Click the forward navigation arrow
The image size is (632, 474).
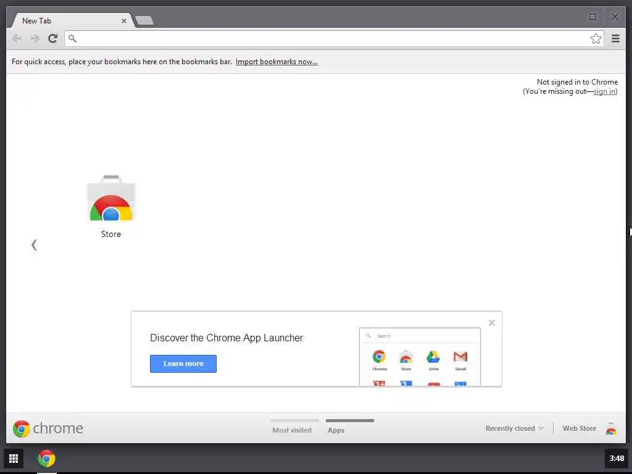[35, 38]
